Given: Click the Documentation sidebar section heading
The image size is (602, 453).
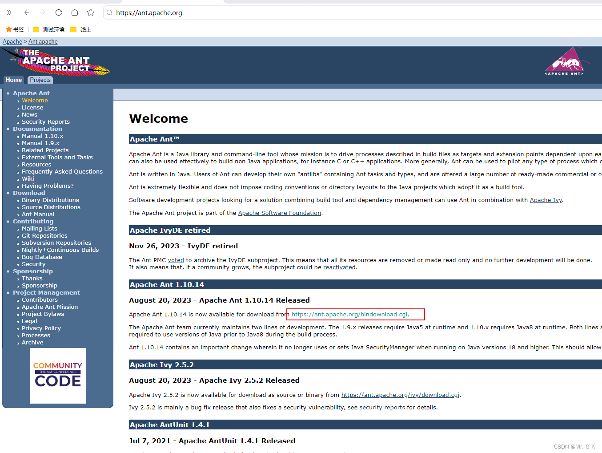Looking at the screenshot, I should click(37, 129).
